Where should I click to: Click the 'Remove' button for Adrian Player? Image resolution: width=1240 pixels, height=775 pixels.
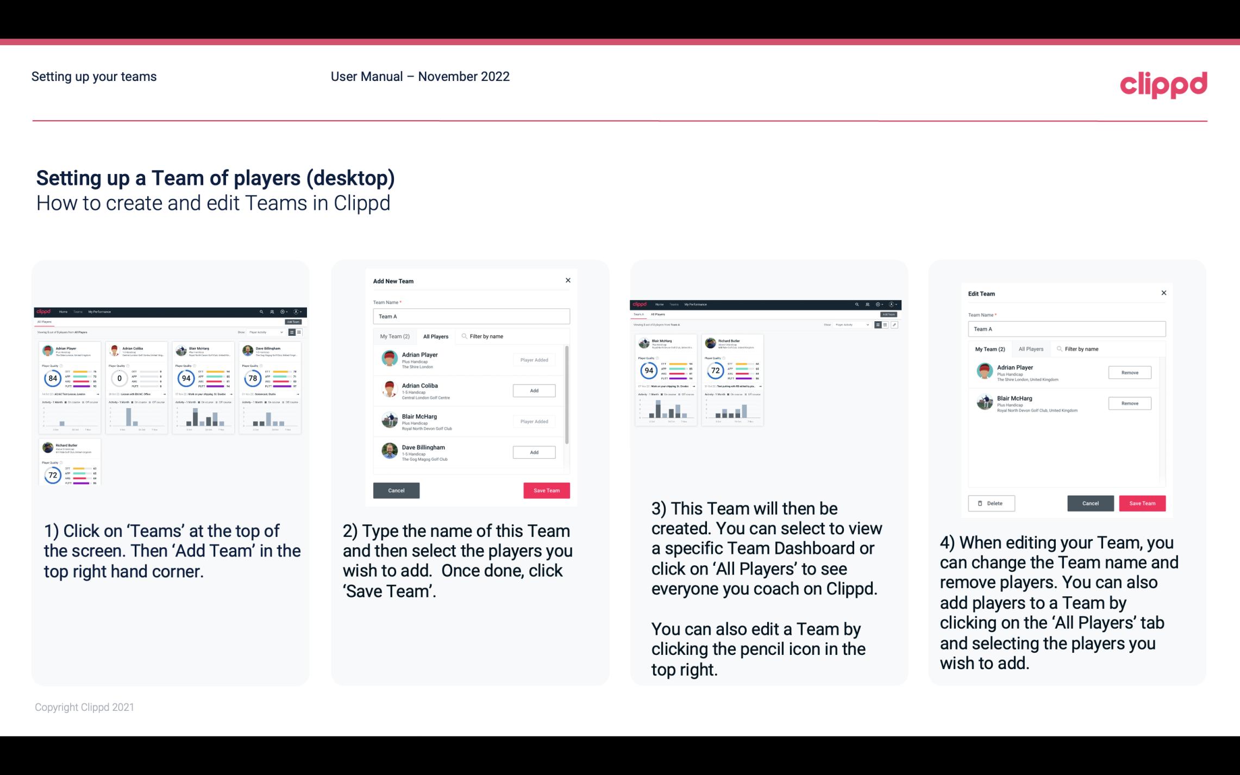click(x=1129, y=372)
